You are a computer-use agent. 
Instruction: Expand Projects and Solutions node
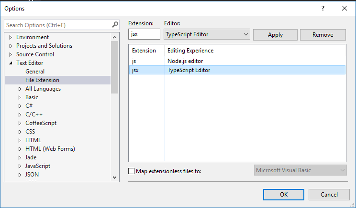[x=11, y=46]
